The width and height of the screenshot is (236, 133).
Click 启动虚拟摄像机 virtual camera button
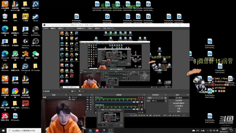(x=179, y=103)
